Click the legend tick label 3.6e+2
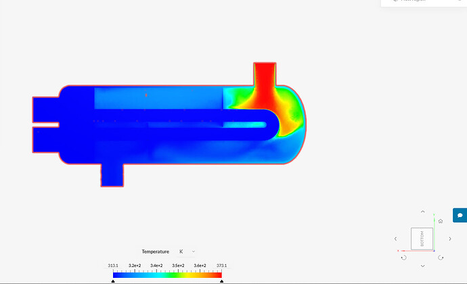The height and width of the screenshot is (284, 467). click(x=200, y=266)
